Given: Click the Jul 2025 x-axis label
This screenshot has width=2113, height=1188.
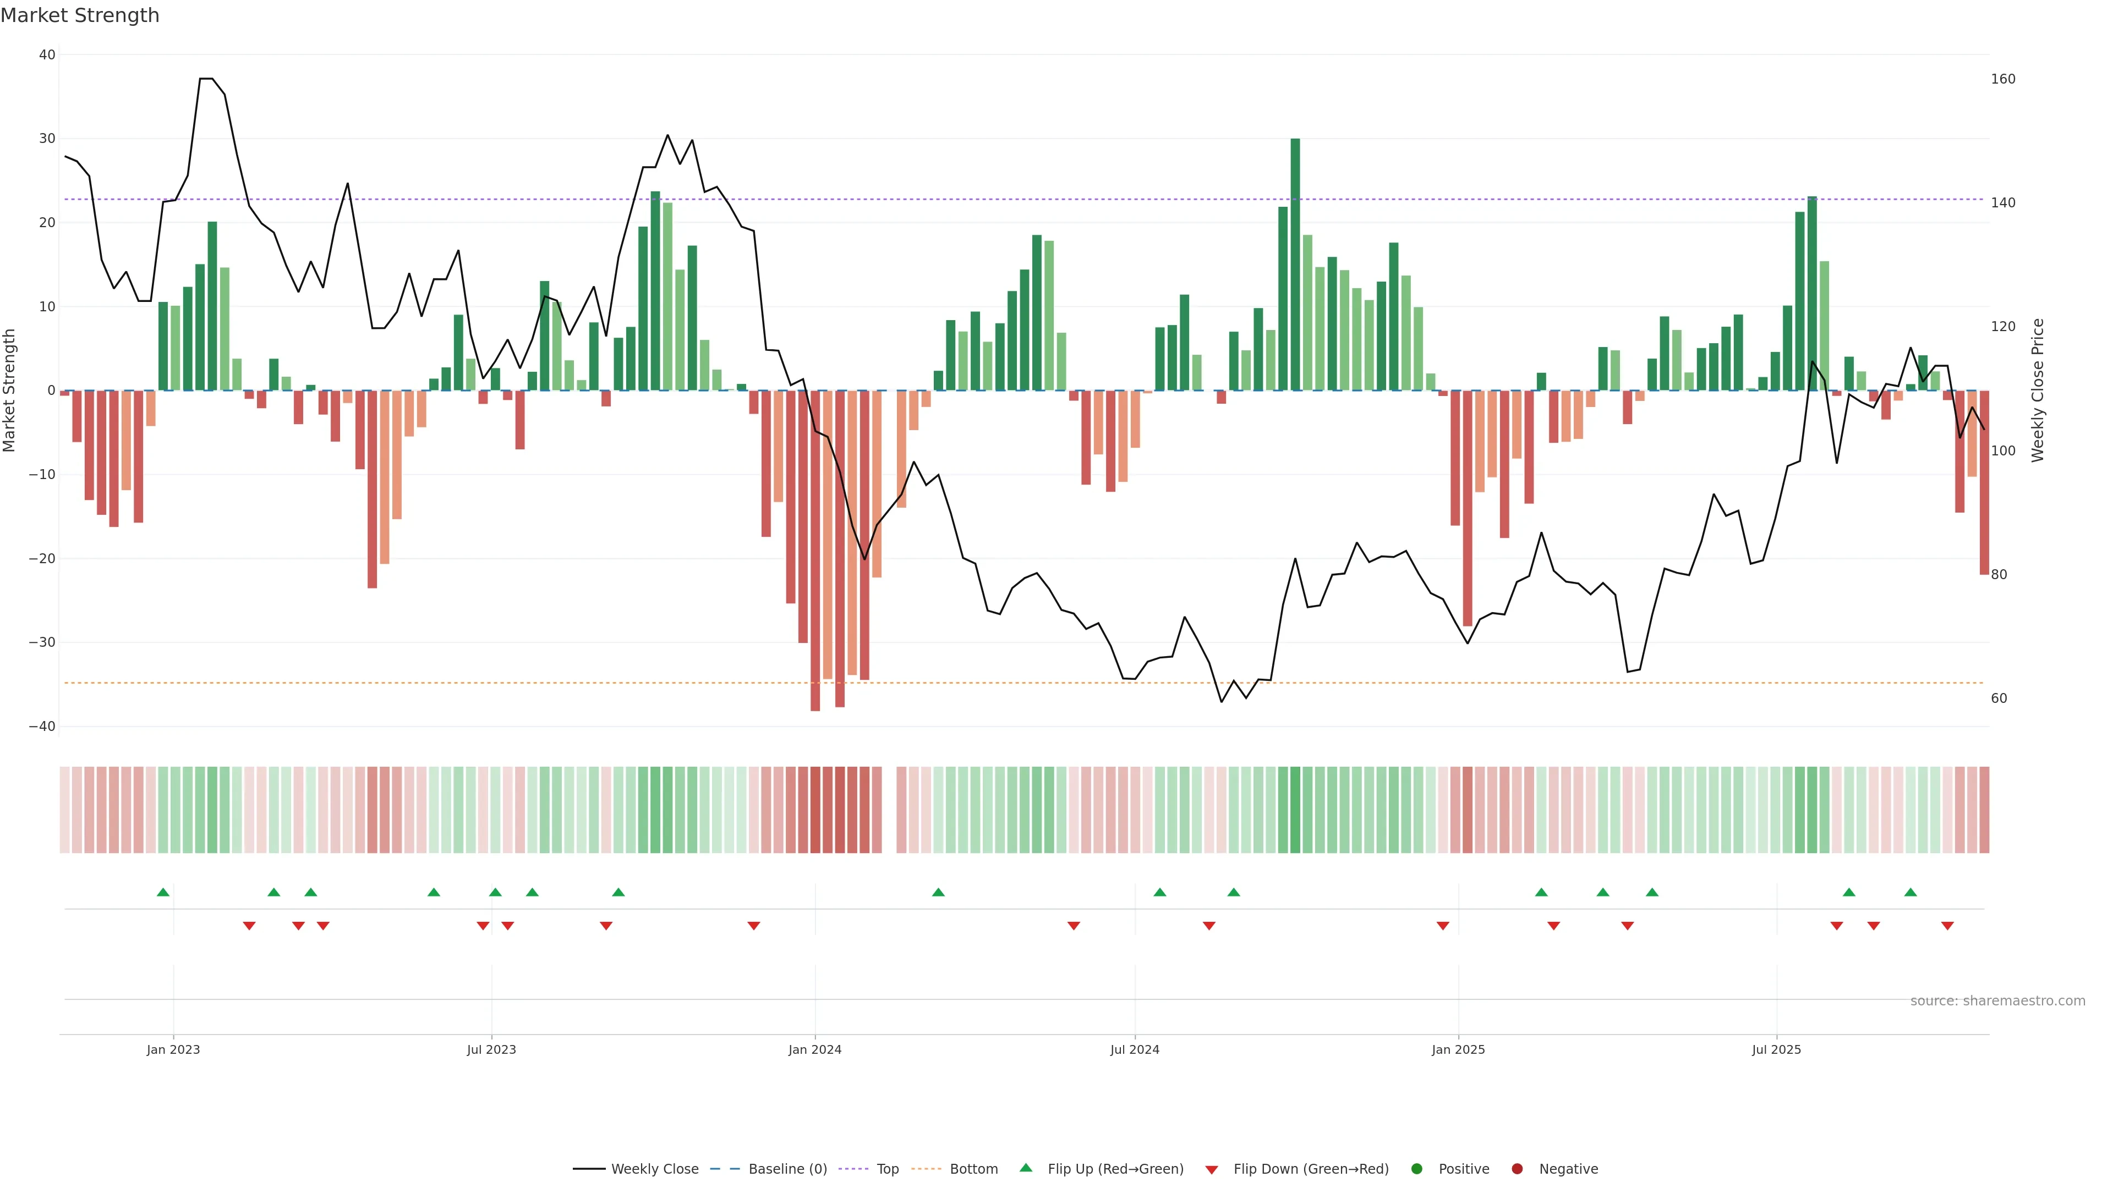Looking at the screenshot, I should [1776, 1049].
